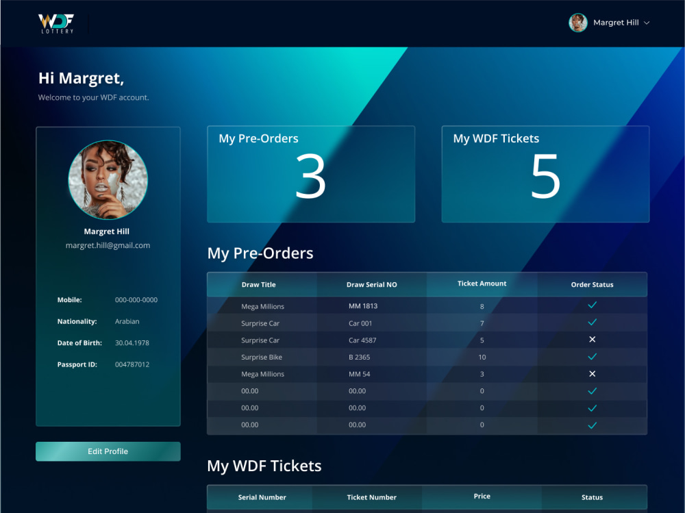The width and height of the screenshot is (685, 513).
Task: Click the Serial Number column header
Action: (262, 497)
